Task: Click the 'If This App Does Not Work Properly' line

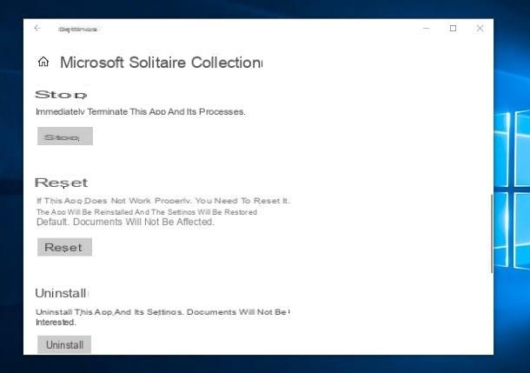Action: pyautogui.click(x=163, y=201)
